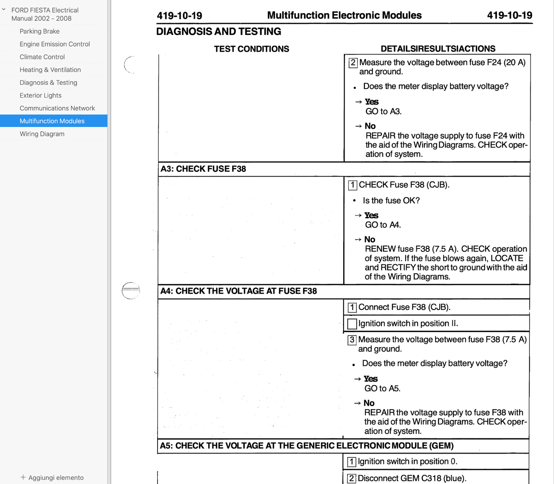Select Climate Control in the sidebar
This screenshot has width=554, height=484.
tap(42, 57)
